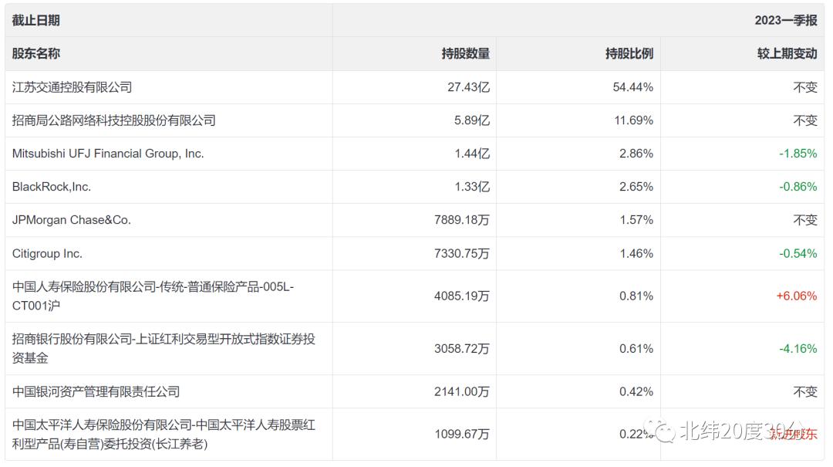Open 招商局公路网络科技控股股份有限公司 shareholder entry
This screenshot has height=467, width=833.
tap(113, 120)
